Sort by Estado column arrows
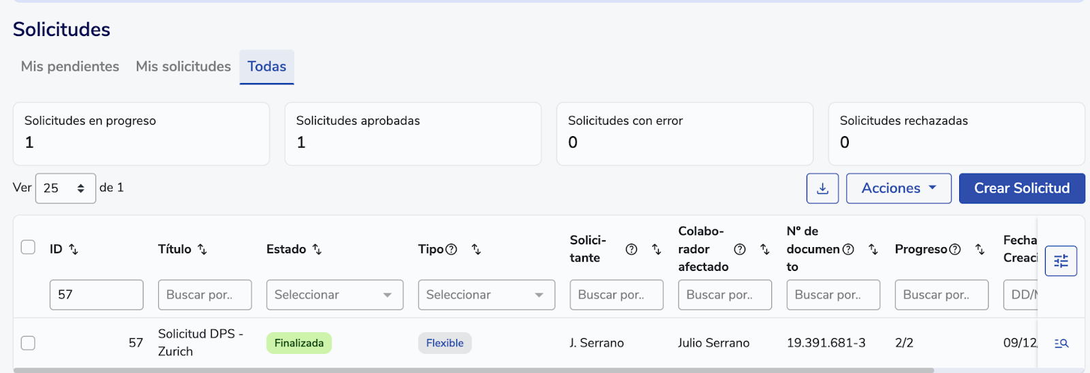The width and height of the screenshot is (1090, 373). pos(317,250)
